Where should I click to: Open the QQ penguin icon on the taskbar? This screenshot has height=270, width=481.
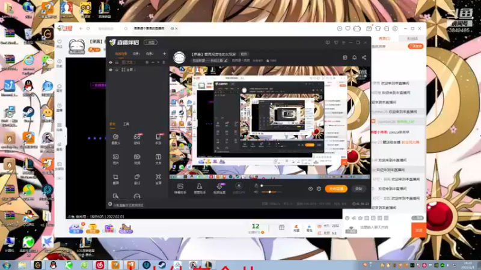coord(53,265)
